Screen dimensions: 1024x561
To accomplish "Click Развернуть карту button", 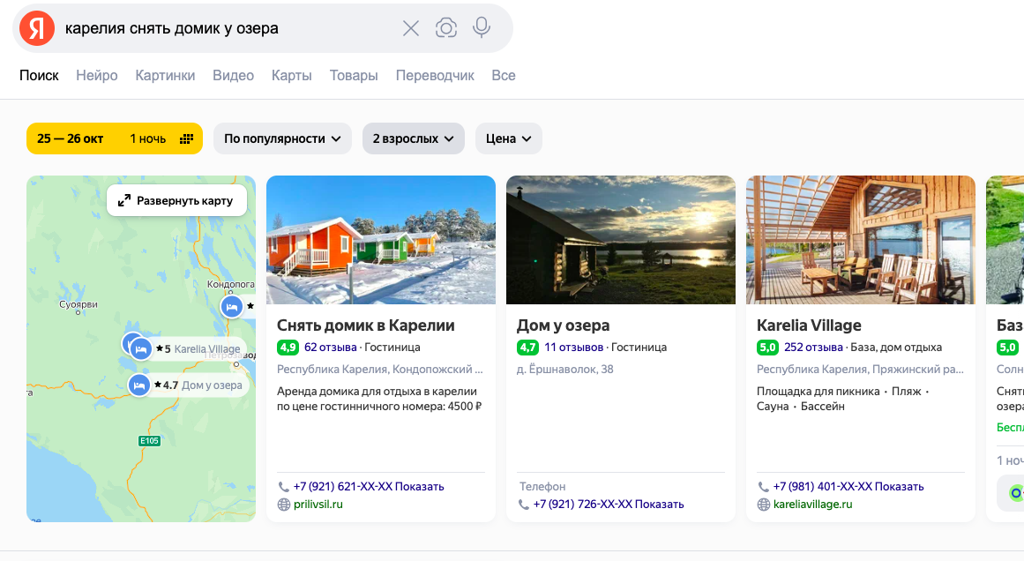I will [x=177, y=200].
